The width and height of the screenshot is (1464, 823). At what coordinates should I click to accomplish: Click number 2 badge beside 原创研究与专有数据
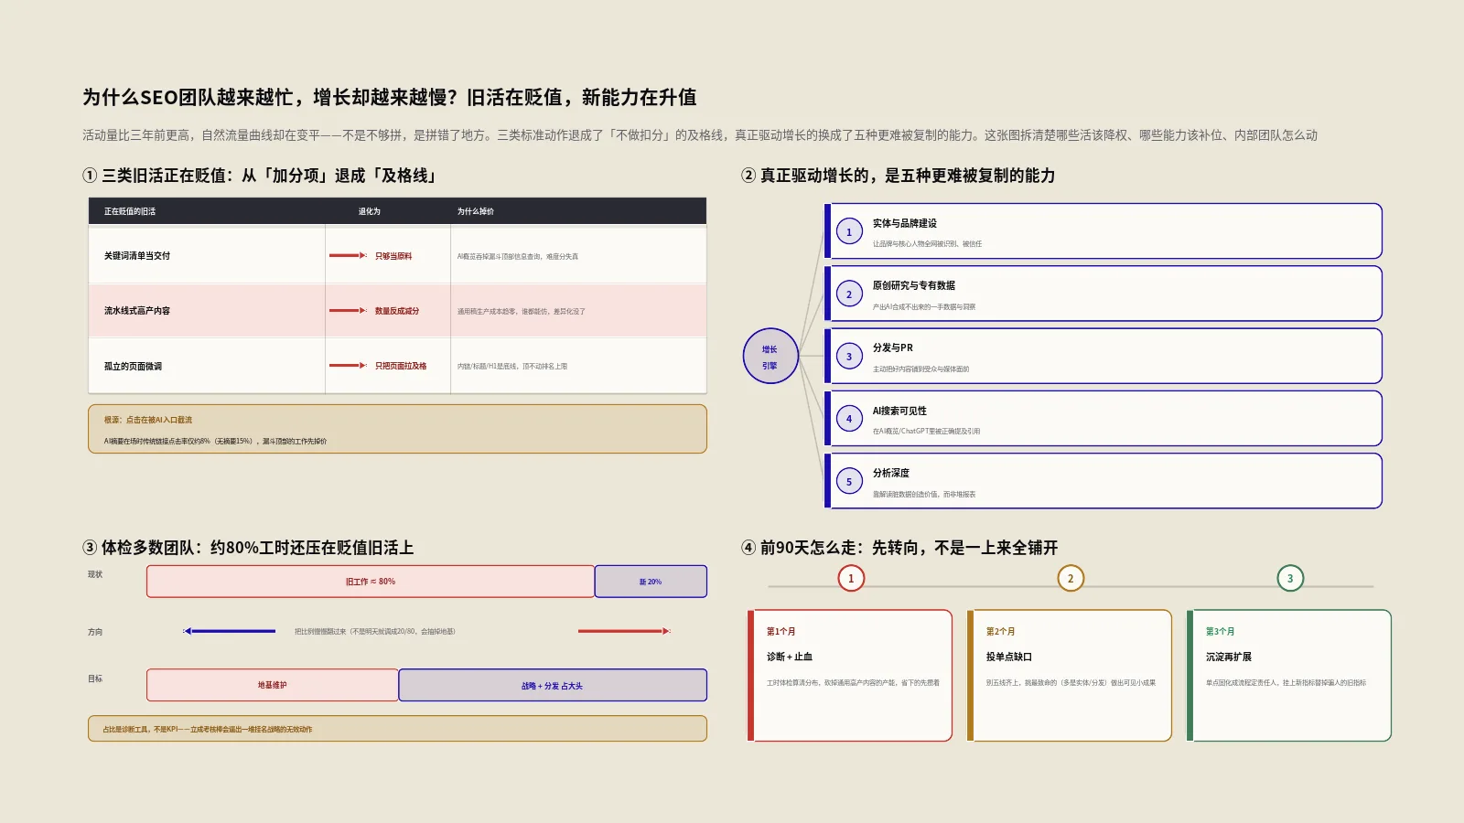849,294
